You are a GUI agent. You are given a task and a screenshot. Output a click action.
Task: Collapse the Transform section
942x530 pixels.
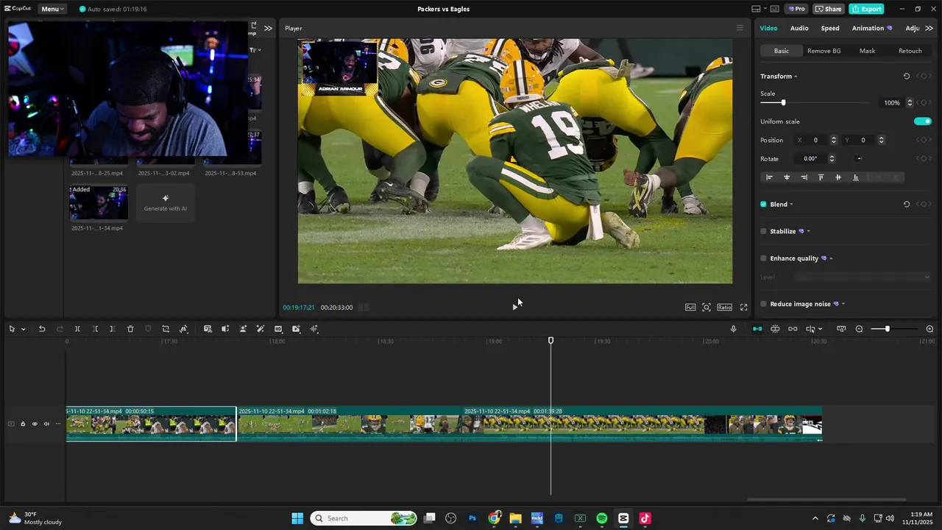tap(796, 77)
